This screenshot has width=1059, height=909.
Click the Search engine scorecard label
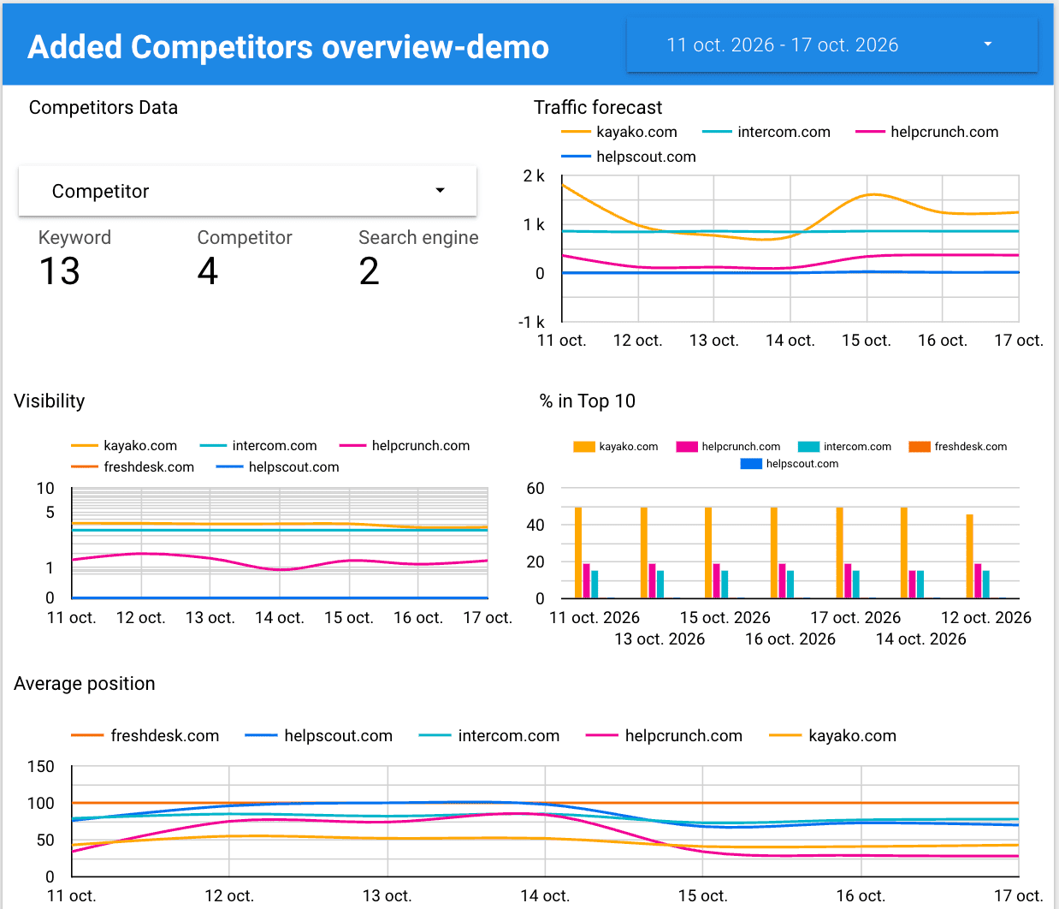[418, 238]
